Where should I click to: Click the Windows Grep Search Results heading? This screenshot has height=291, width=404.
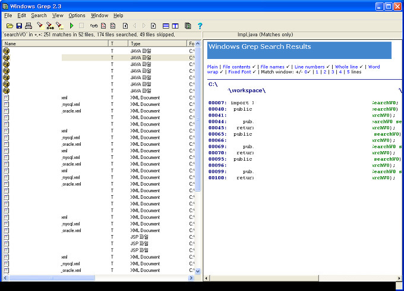(x=260, y=46)
